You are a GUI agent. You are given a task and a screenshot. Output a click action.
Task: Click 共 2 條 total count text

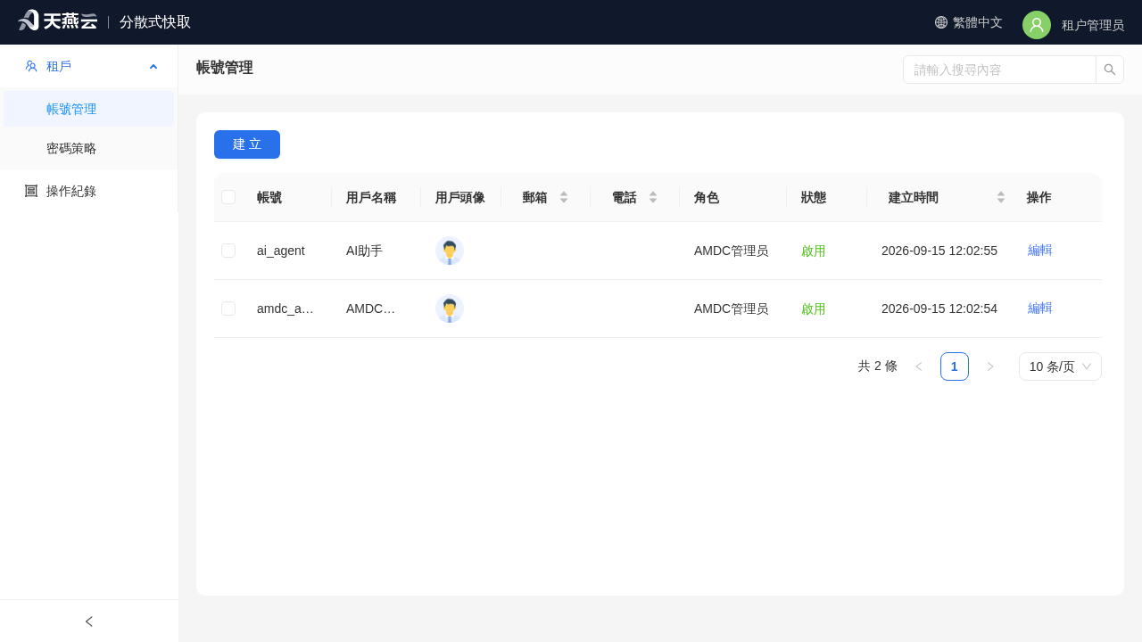878,366
